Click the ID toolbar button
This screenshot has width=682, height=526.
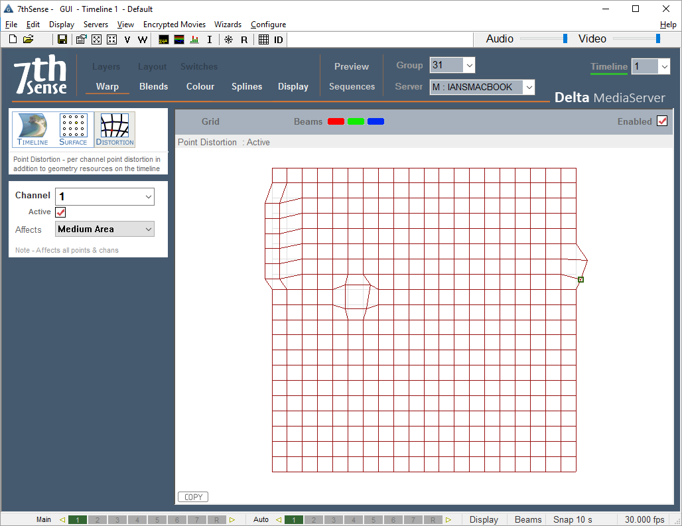click(x=279, y=40)
